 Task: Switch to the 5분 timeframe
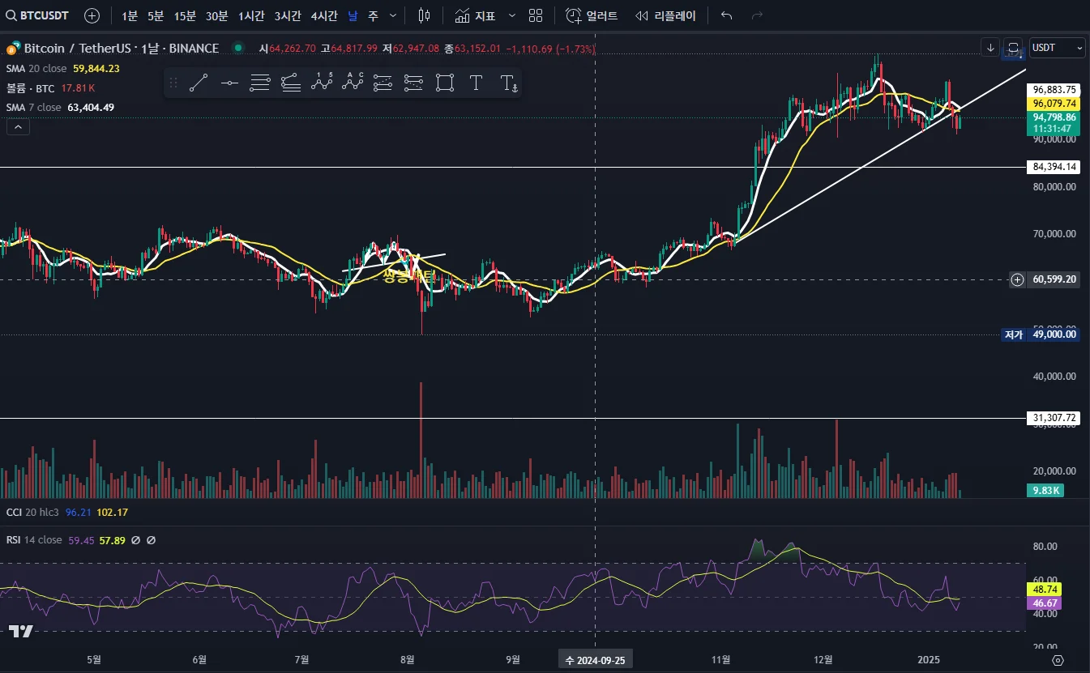(156, 15)
